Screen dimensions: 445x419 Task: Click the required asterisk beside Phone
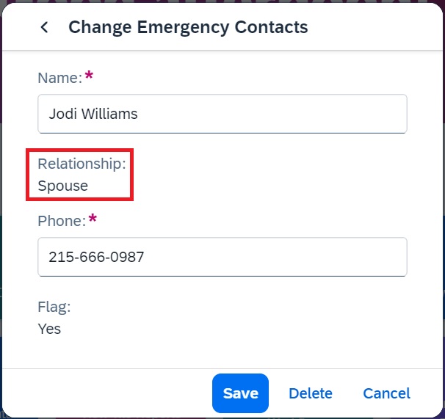93,219
